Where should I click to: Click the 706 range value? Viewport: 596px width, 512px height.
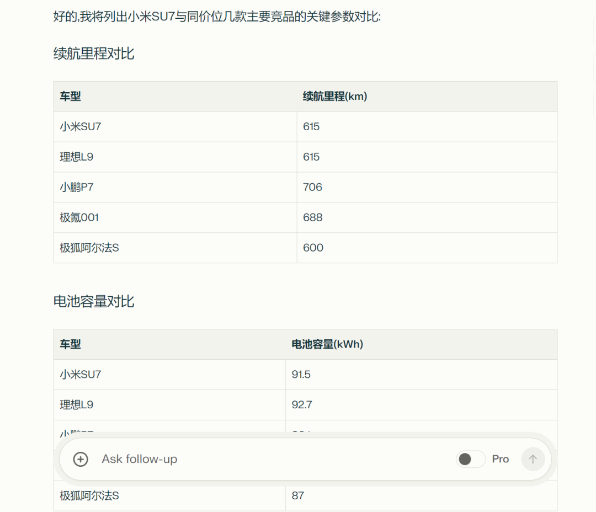tap(312, 188)
